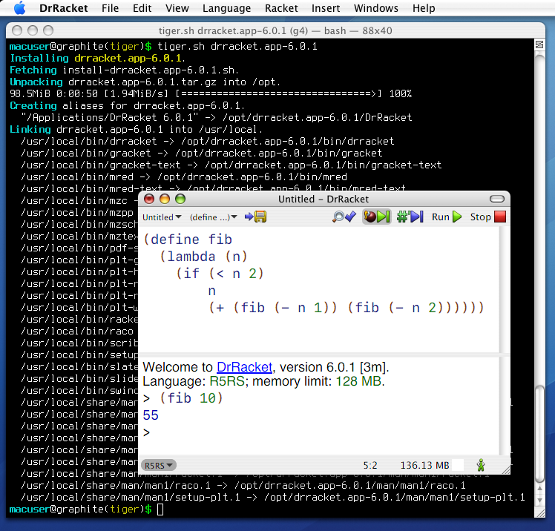Open the Help menu
This screenshot has width=555, height=531.
tap(424, 7)
